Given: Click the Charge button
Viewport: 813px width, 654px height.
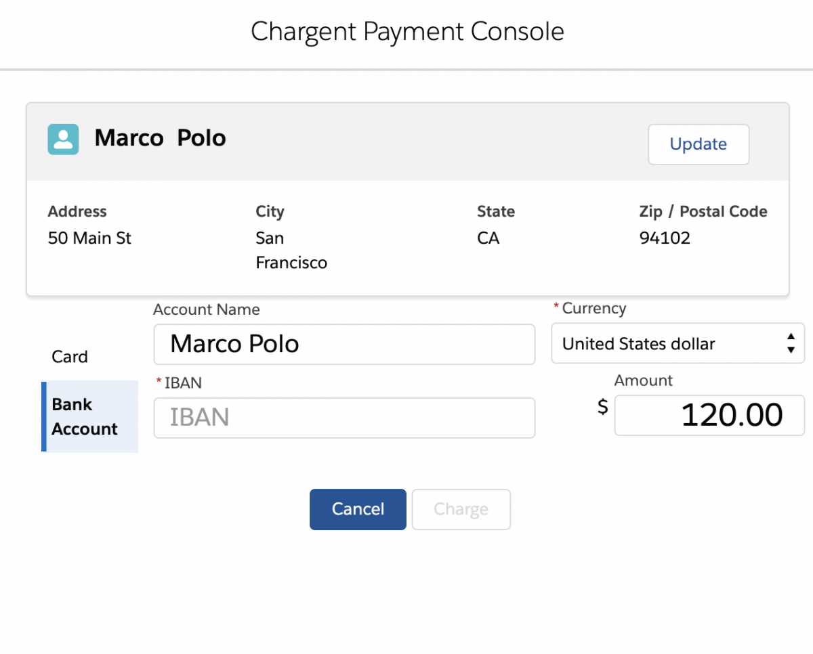Looking at the screenshot, I should click(461, 509).
